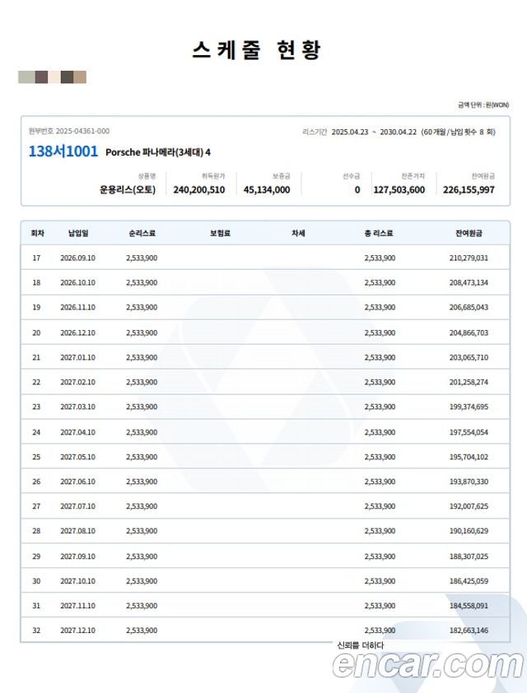Click the 2027.01.10 date in row 21
This screenshot has width=527, height=693.
[x=77, y=357]
